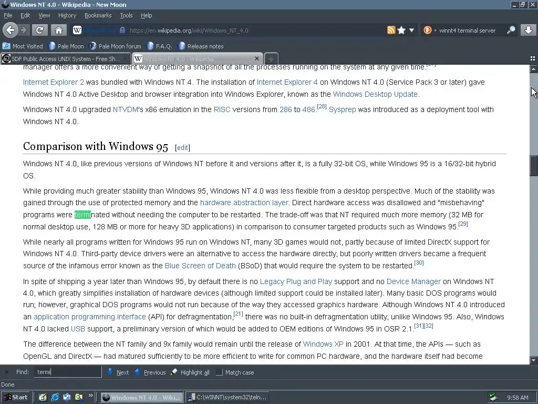Click the Wikipedia site identity icon
Viewport: 538px width, 404px height.
[77, 30]
